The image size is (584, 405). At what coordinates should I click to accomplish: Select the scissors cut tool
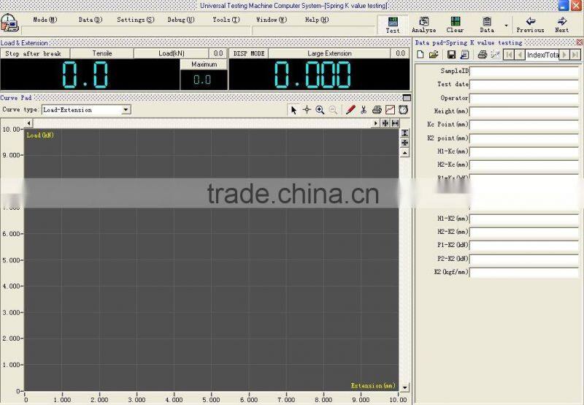(364, 110)
